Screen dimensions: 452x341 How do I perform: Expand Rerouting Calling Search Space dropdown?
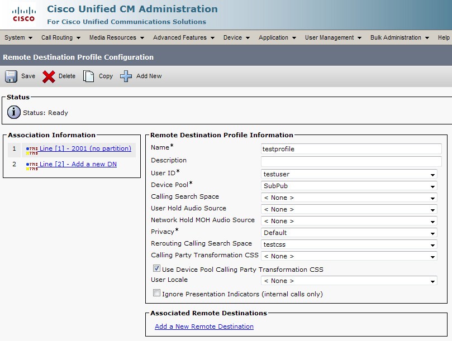tap(349, 244)
